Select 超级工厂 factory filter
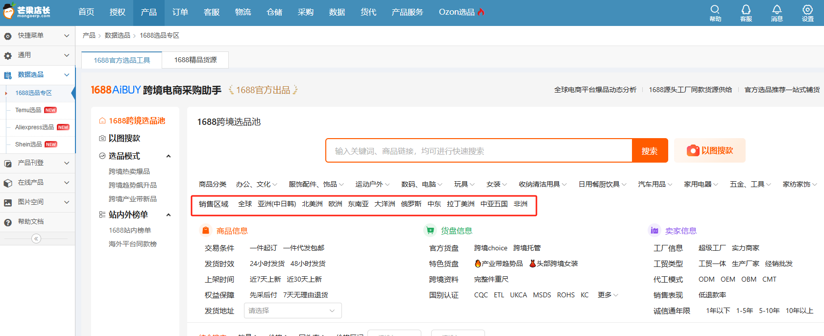This screenshot has height=336, width=824. (x=712, y=248)
